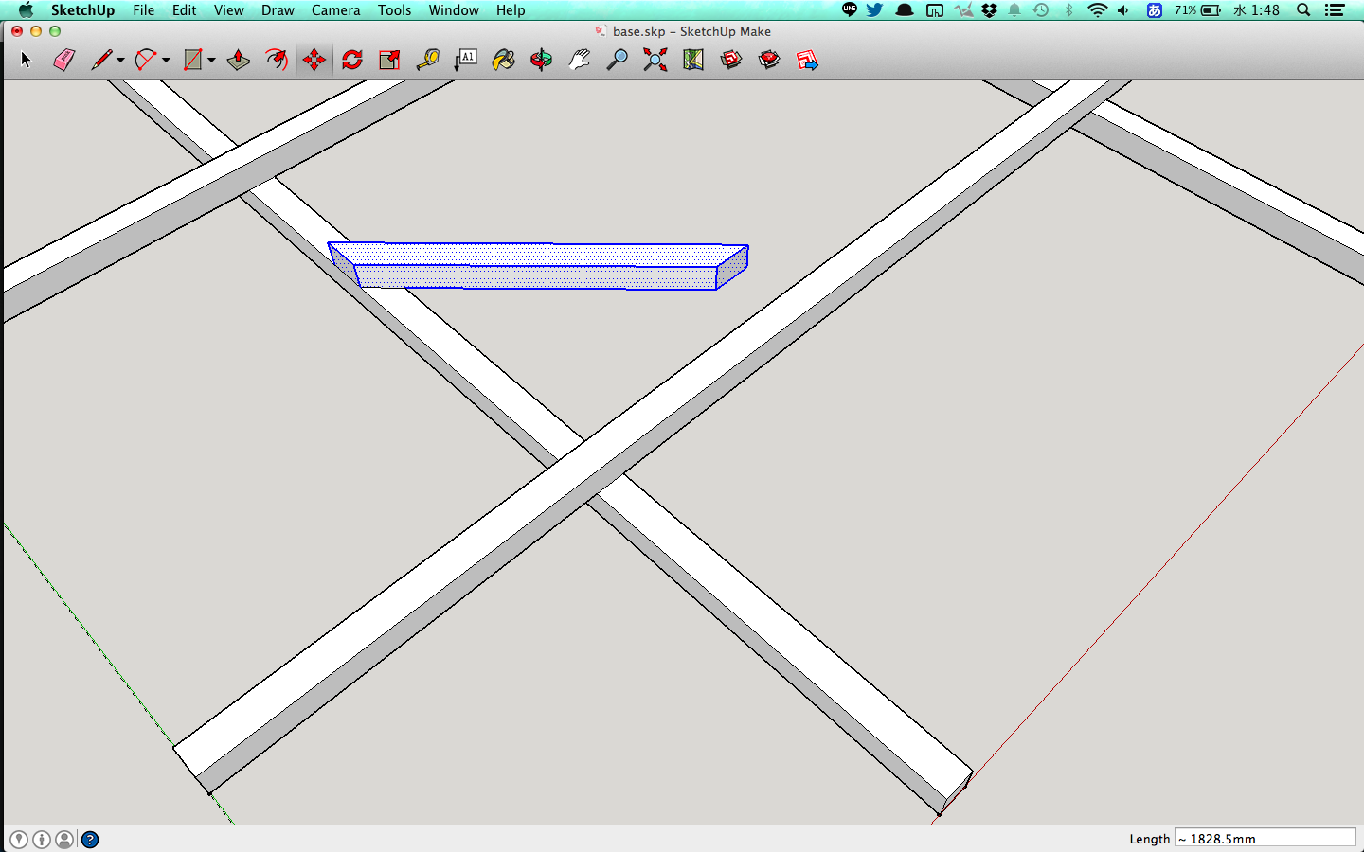Select the Pan hand tool
1364x852 pixels.
[x=579, y=61]
